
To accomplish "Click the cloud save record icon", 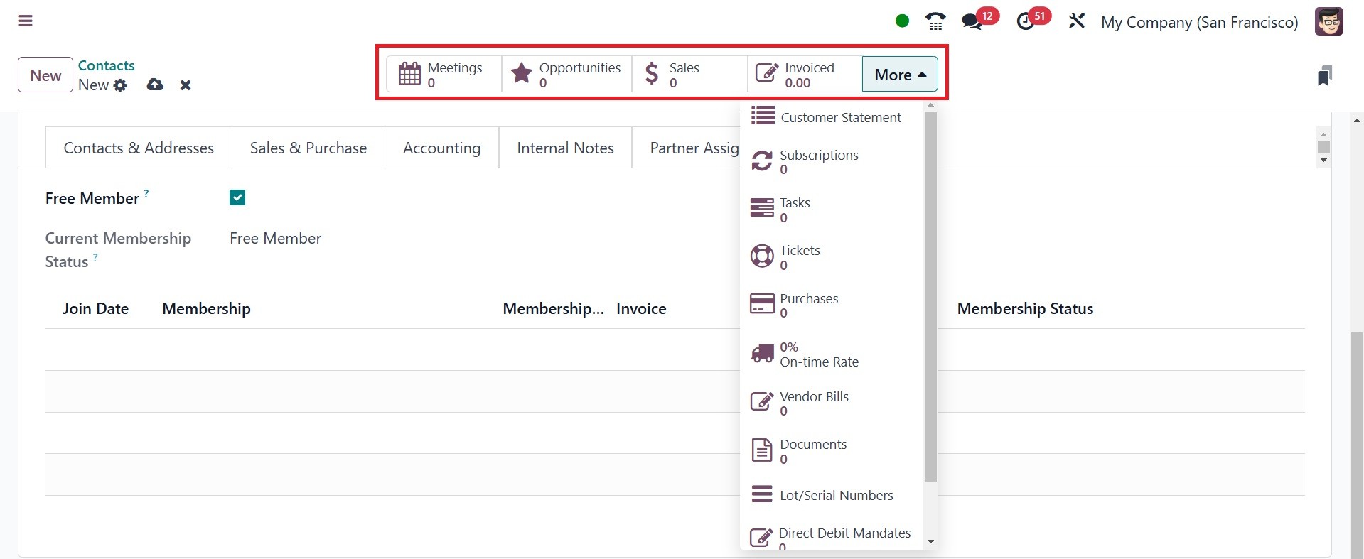I will coord(155,85).
